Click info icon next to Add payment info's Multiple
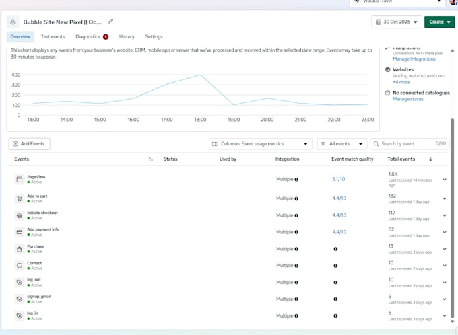This screenshot has width=458, height=335. tap(296, 232)
